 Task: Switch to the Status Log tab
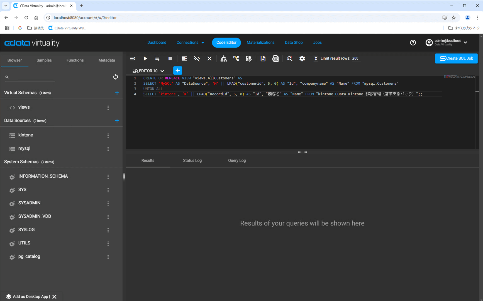(x=192, y=160)
